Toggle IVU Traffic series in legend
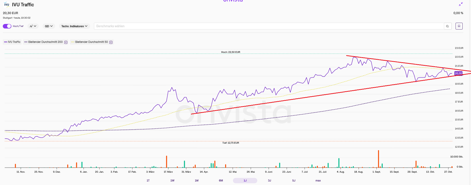This screenshot has height=185, width=471. pos(12,42)
